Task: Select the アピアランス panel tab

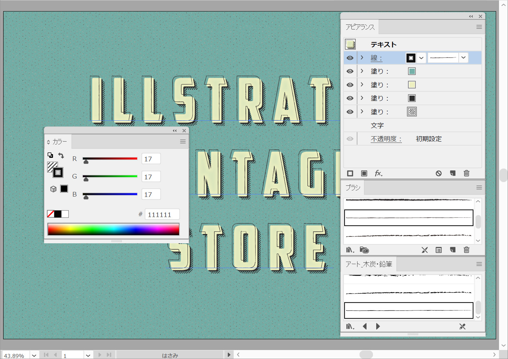Action: click(360, 27)
